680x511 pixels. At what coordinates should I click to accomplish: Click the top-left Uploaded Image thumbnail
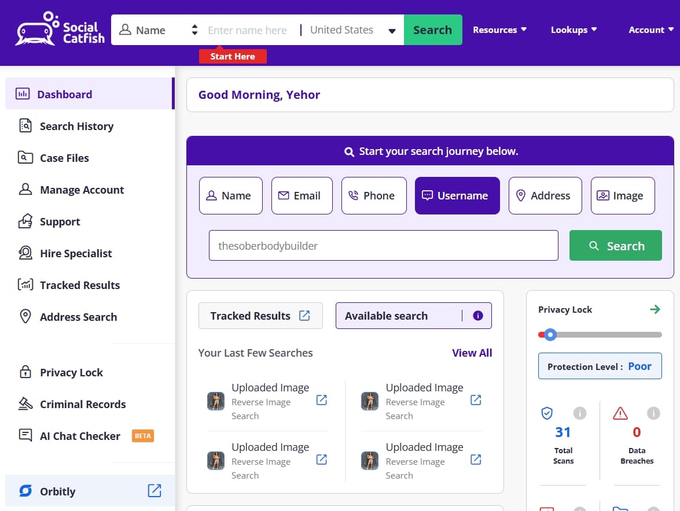(x=215, y=401)
